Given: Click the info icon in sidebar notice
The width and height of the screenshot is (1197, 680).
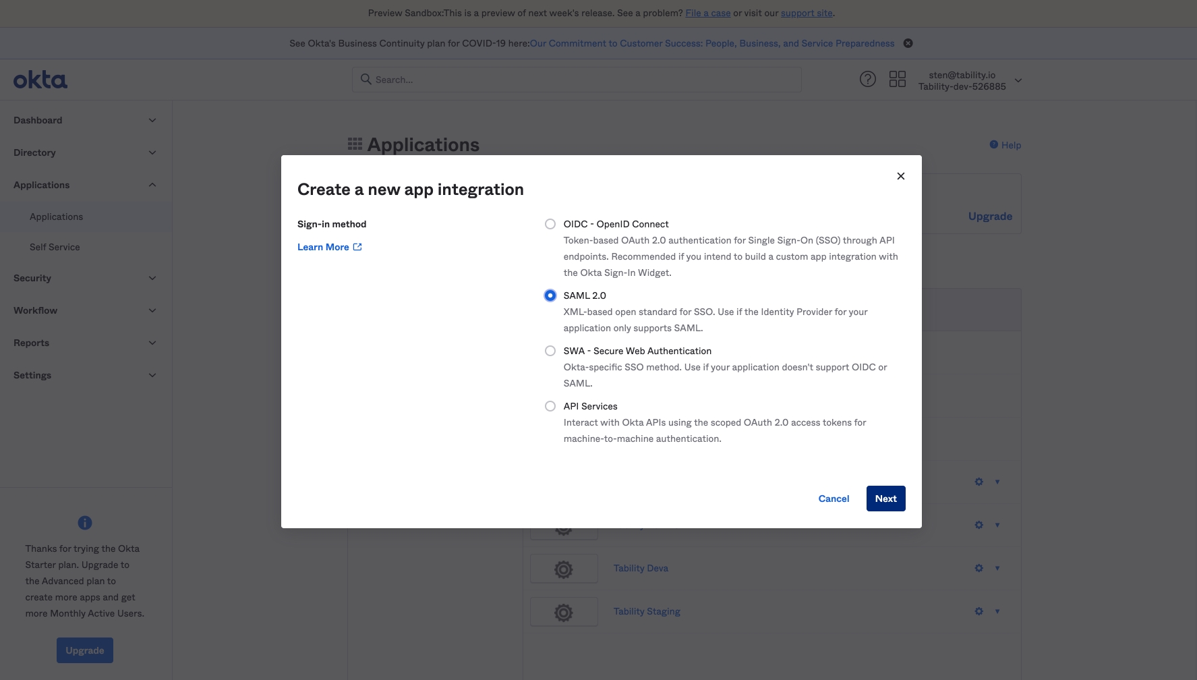Looking at the screenshot, I should [x=85, y=523].
